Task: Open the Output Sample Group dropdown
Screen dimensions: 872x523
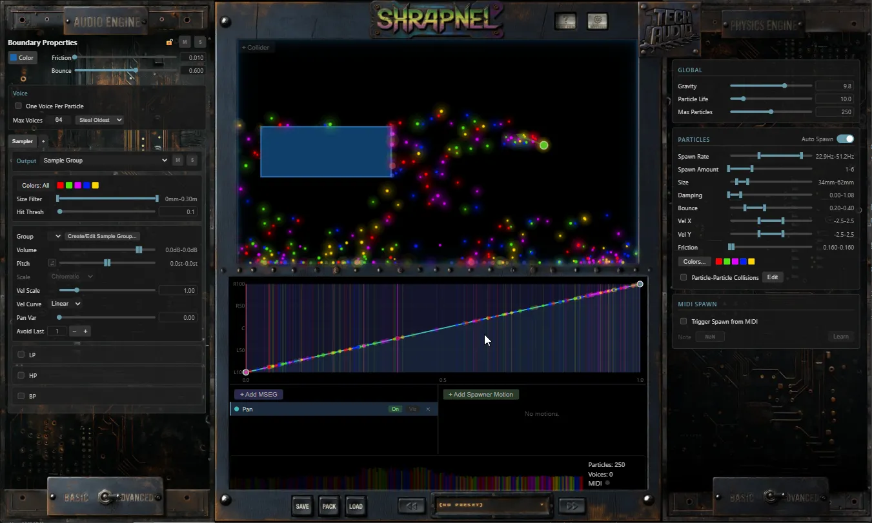Action: coord(105,161)
